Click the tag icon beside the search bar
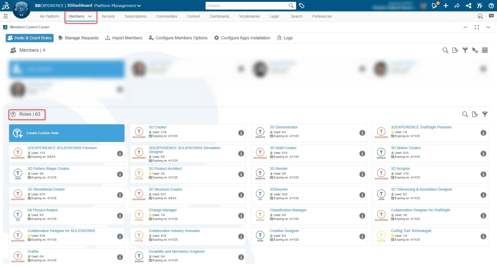Viewport: 497px width, 267px height. pyautogui.click(x=302, y=6)
